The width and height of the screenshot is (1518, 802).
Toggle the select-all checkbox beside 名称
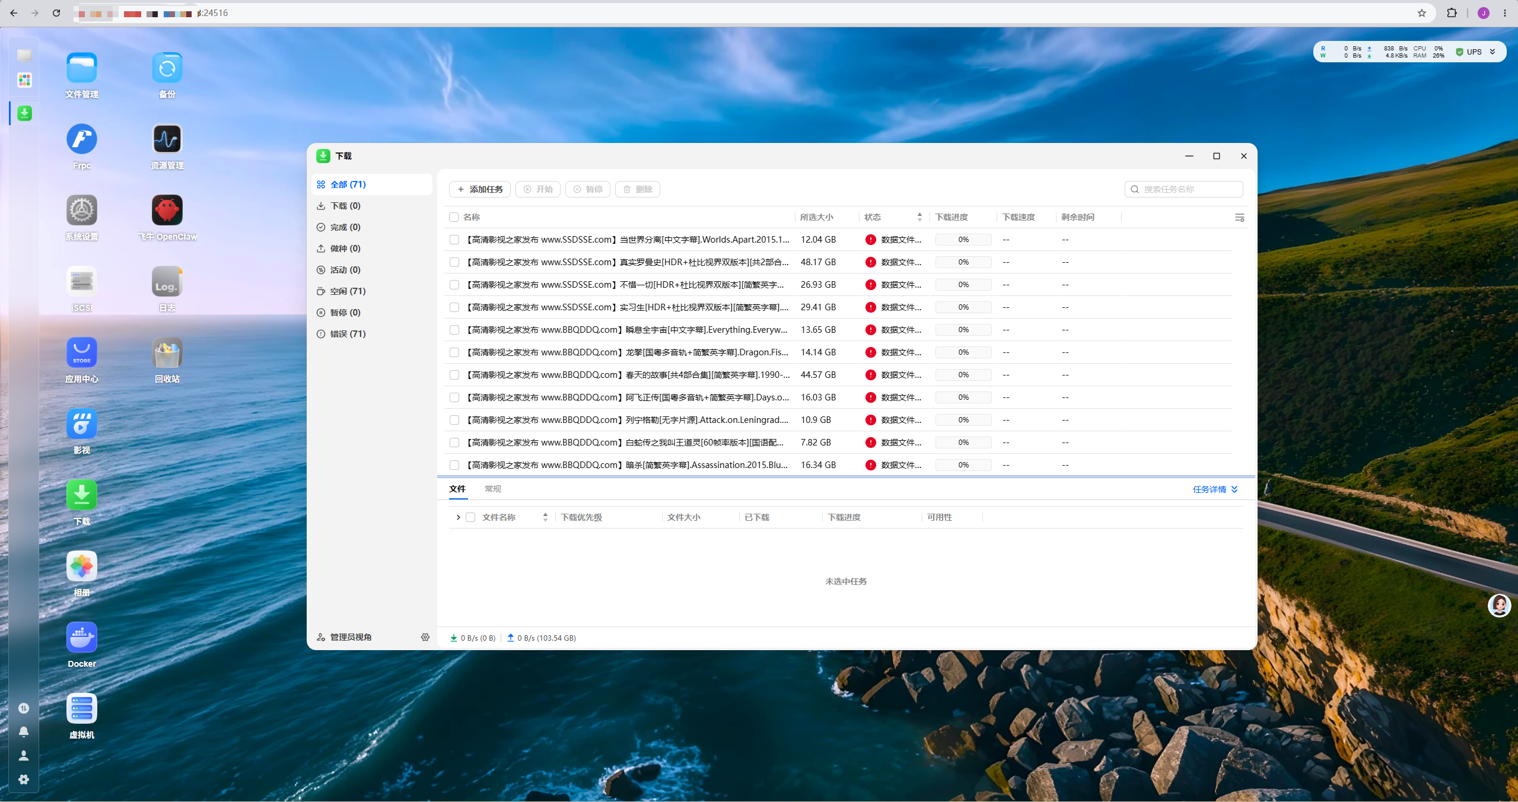(x=454, y=217)
